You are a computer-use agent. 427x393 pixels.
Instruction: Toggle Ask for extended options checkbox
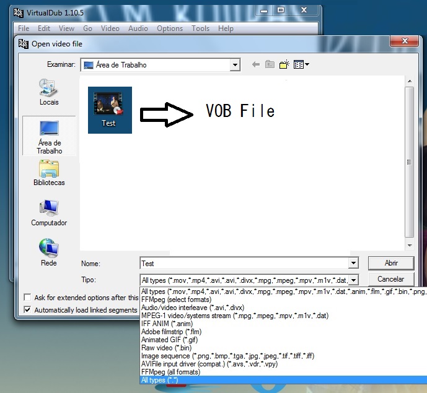27,297
